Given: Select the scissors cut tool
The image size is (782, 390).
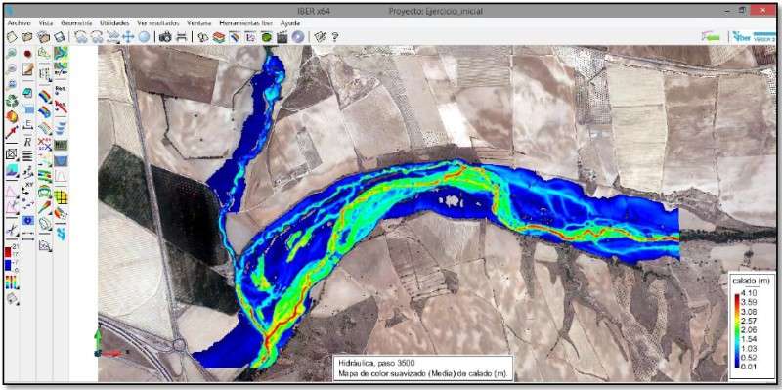Looking at the screenshot, I should pos(12,230).
